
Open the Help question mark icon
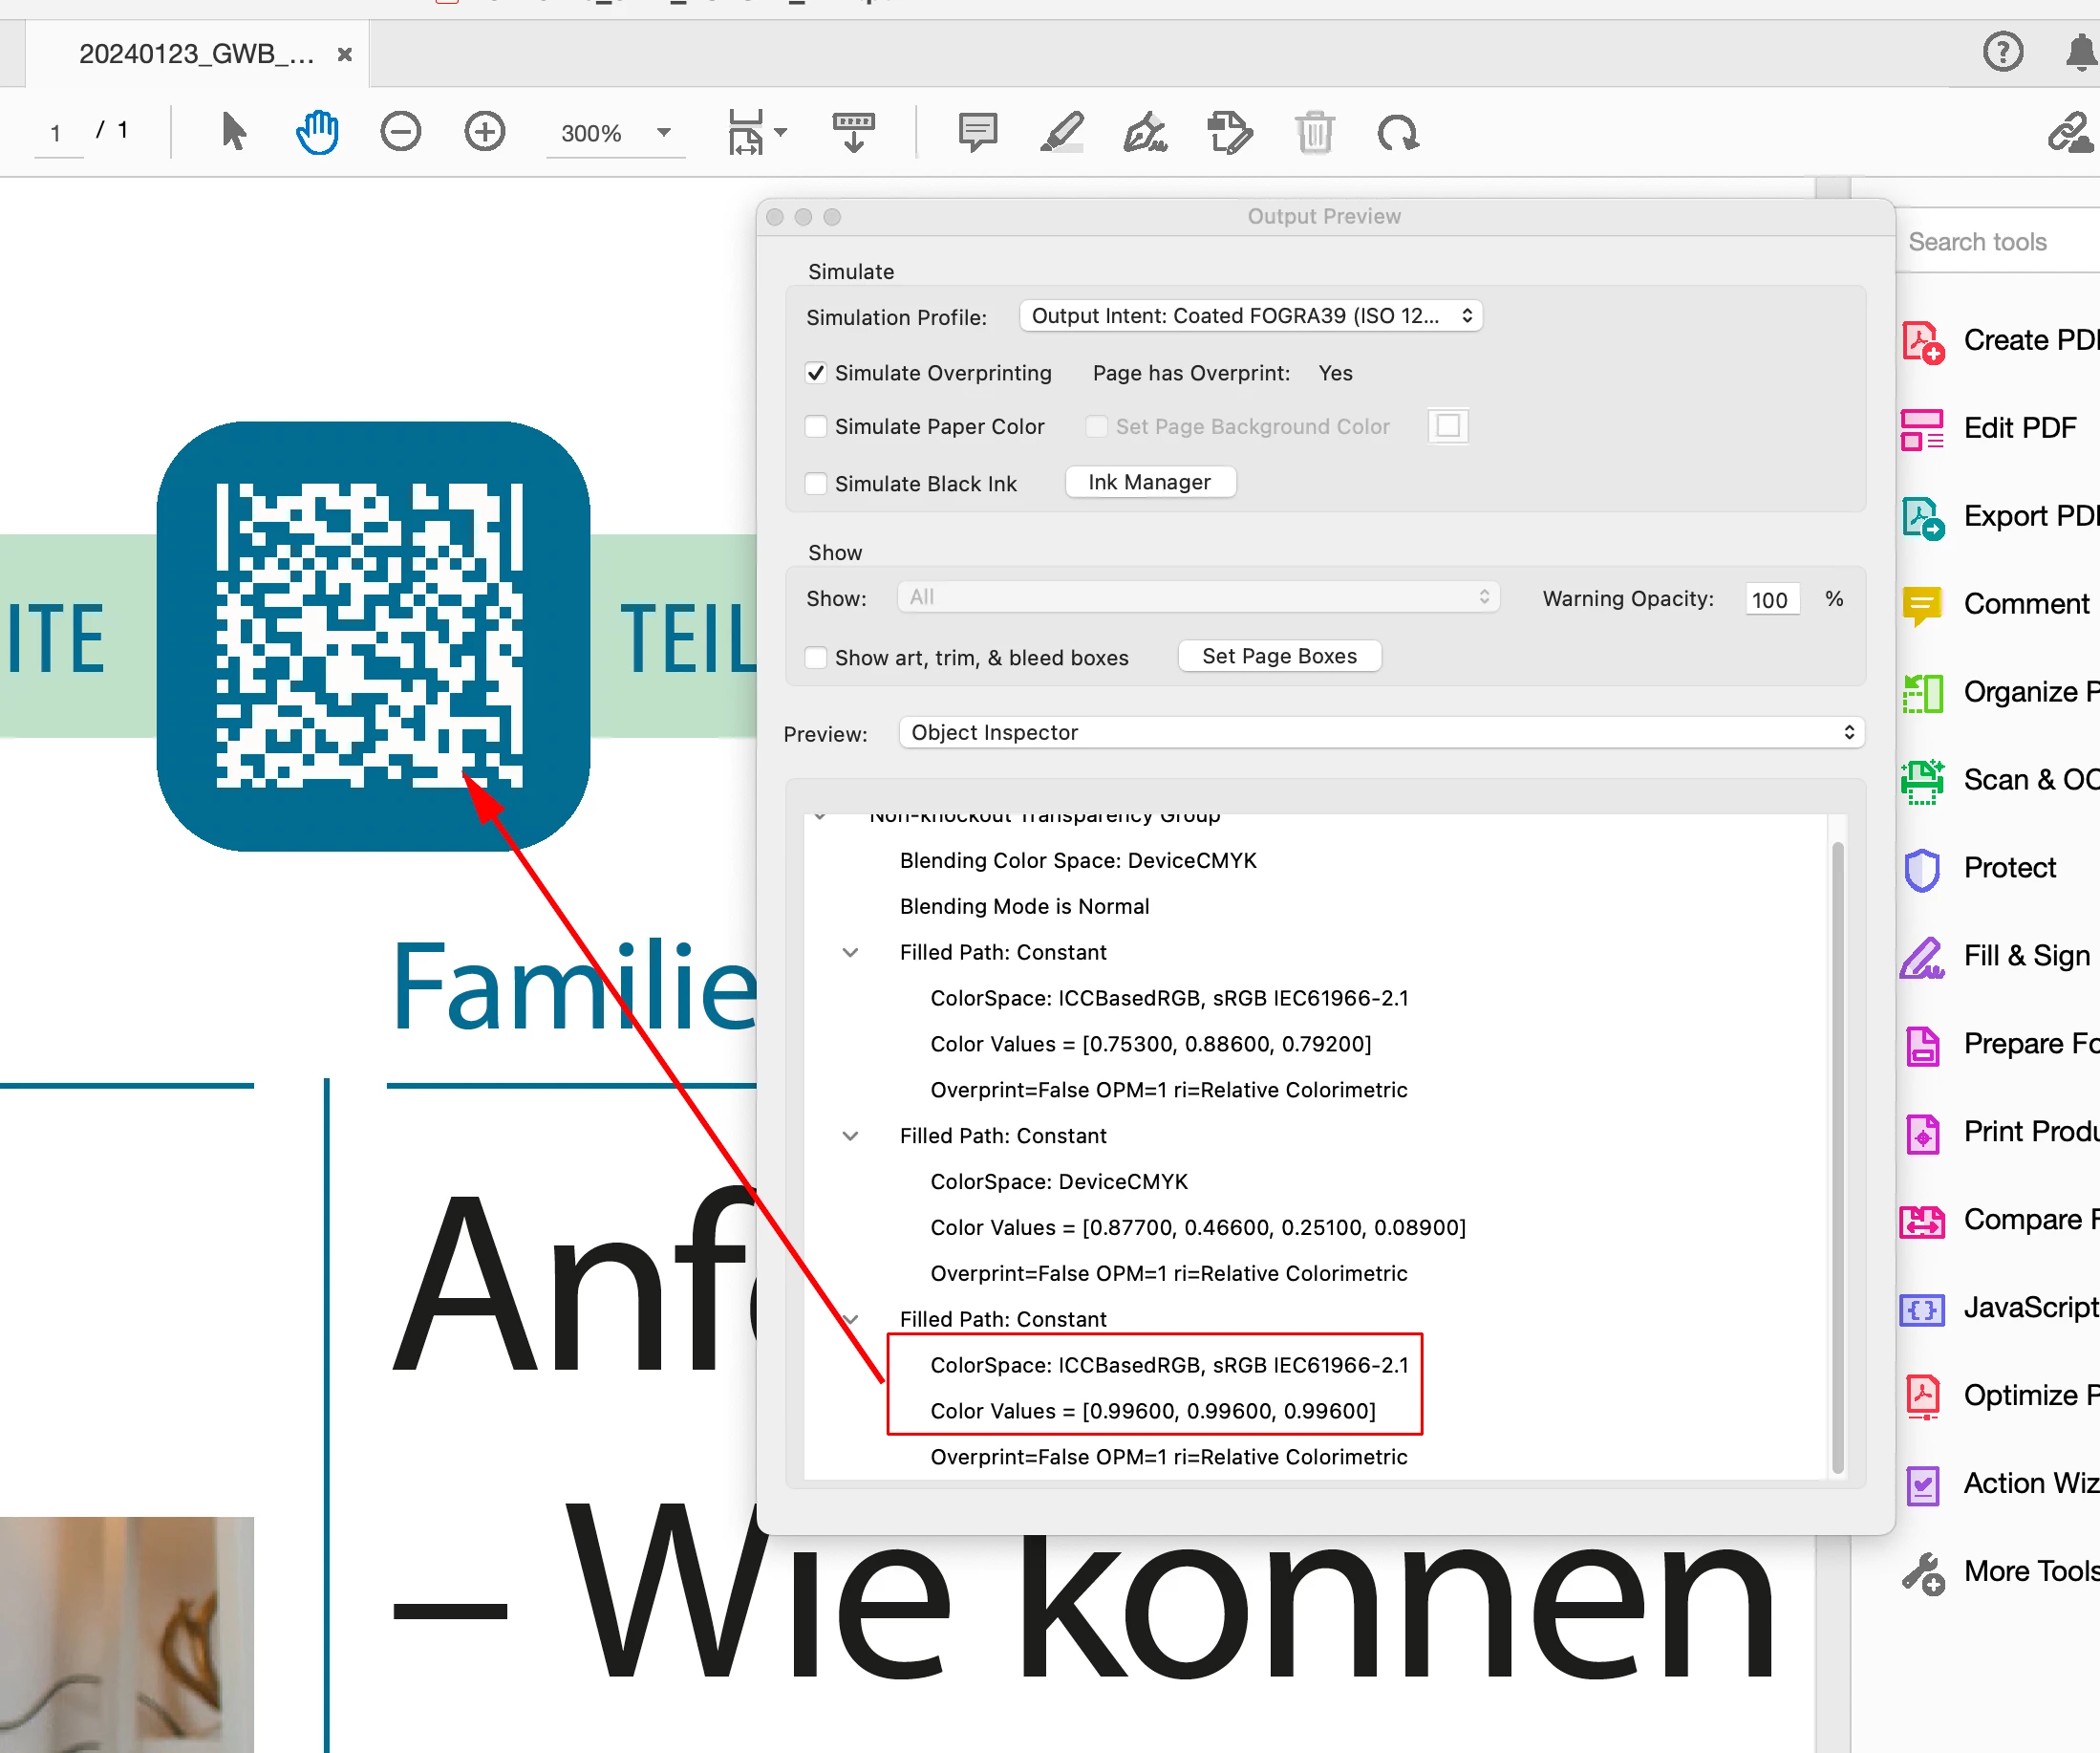2002,52
